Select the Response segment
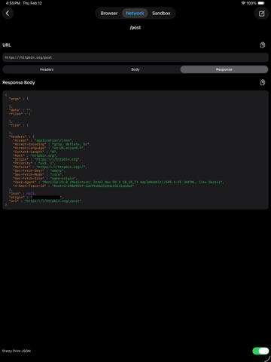This screenshot has height=362, width=271. coord(224,69)
